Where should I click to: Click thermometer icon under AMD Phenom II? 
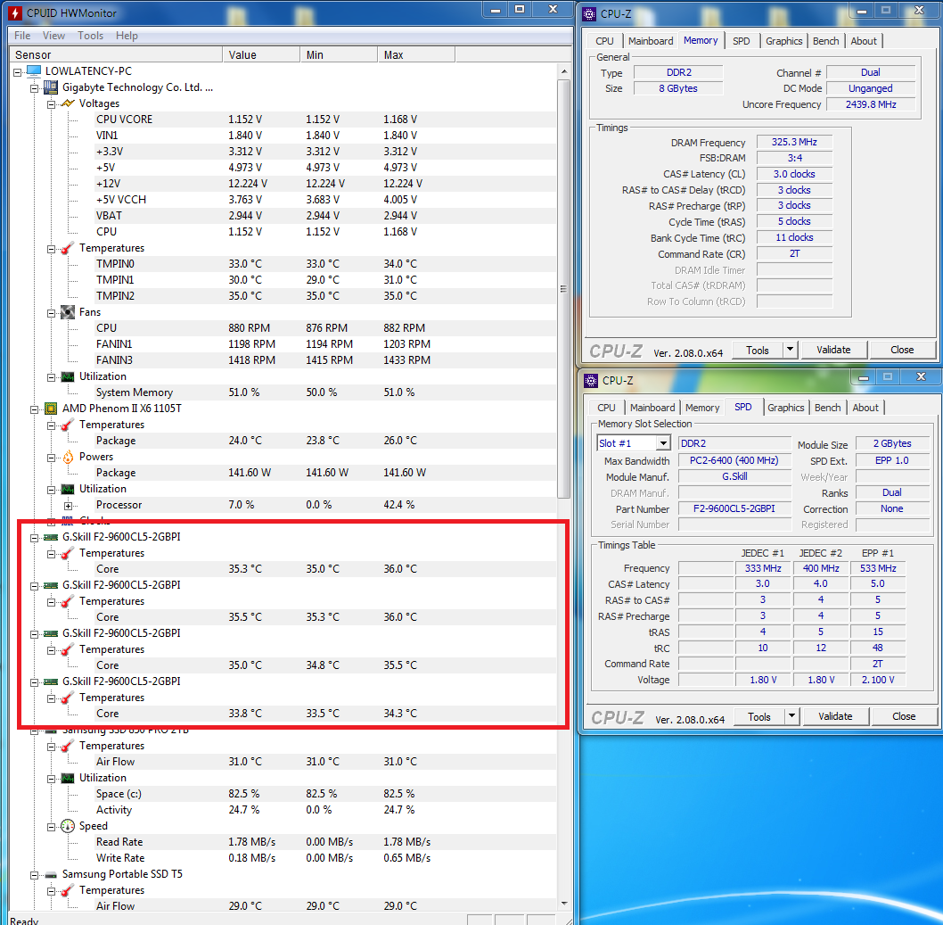coord(68,425)
